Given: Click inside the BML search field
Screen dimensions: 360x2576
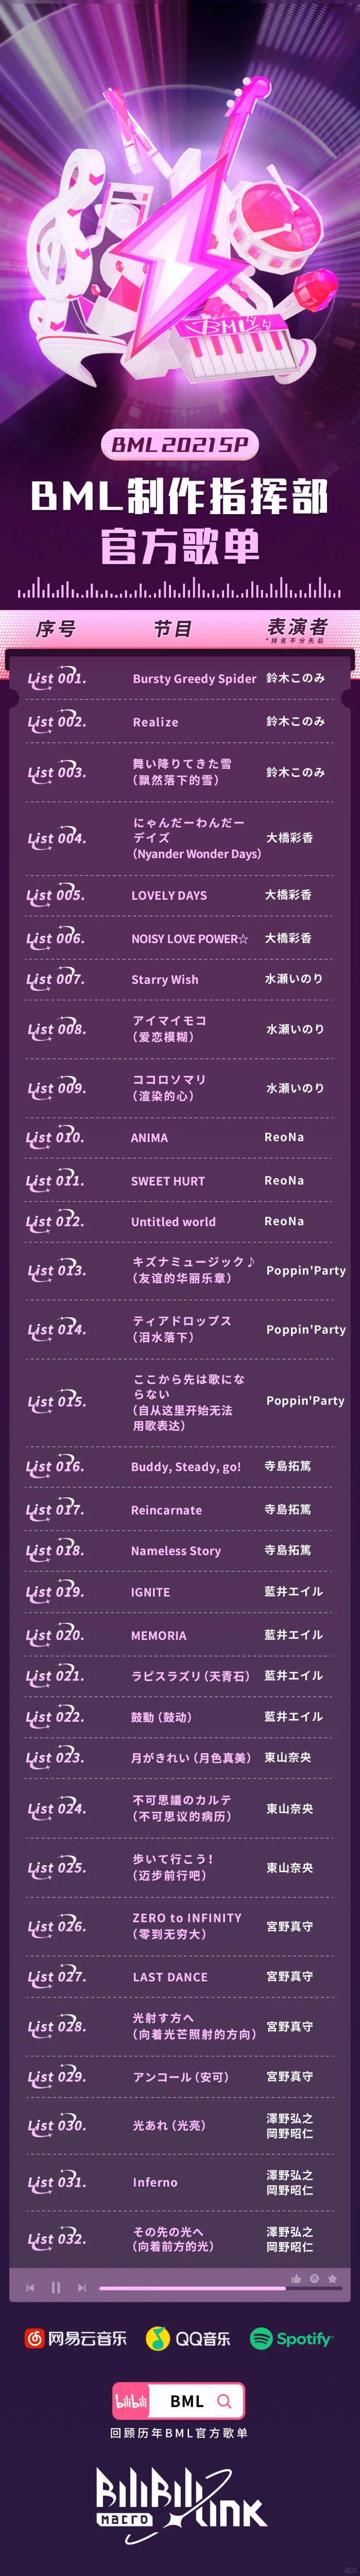Looking at the screenshot, I should [x=179, y=2400].
